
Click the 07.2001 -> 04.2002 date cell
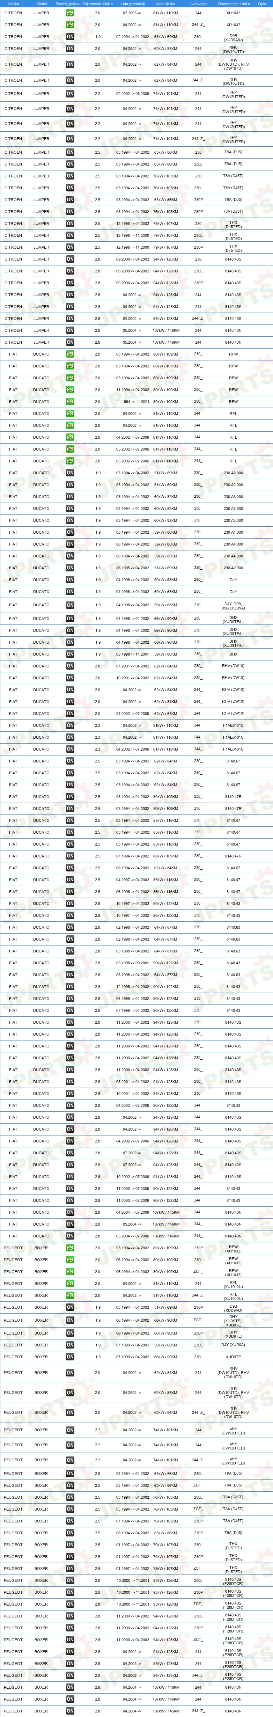point(133,666)
